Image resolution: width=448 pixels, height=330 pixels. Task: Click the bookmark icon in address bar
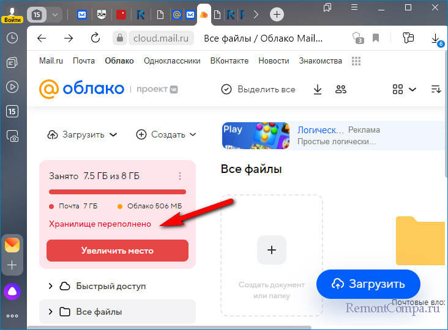click(x=376, y=38)
